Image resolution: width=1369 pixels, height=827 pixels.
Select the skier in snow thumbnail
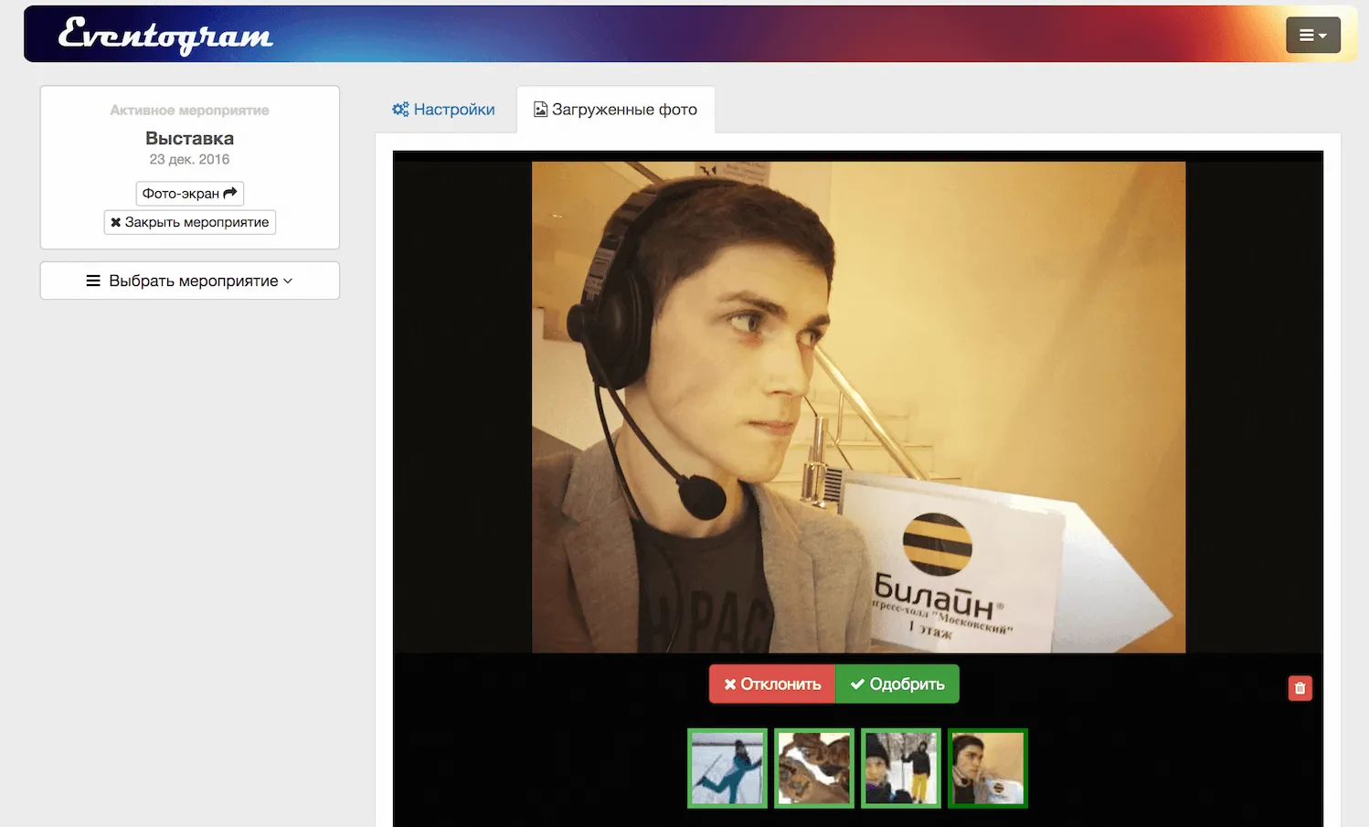[x=727, y=769]
